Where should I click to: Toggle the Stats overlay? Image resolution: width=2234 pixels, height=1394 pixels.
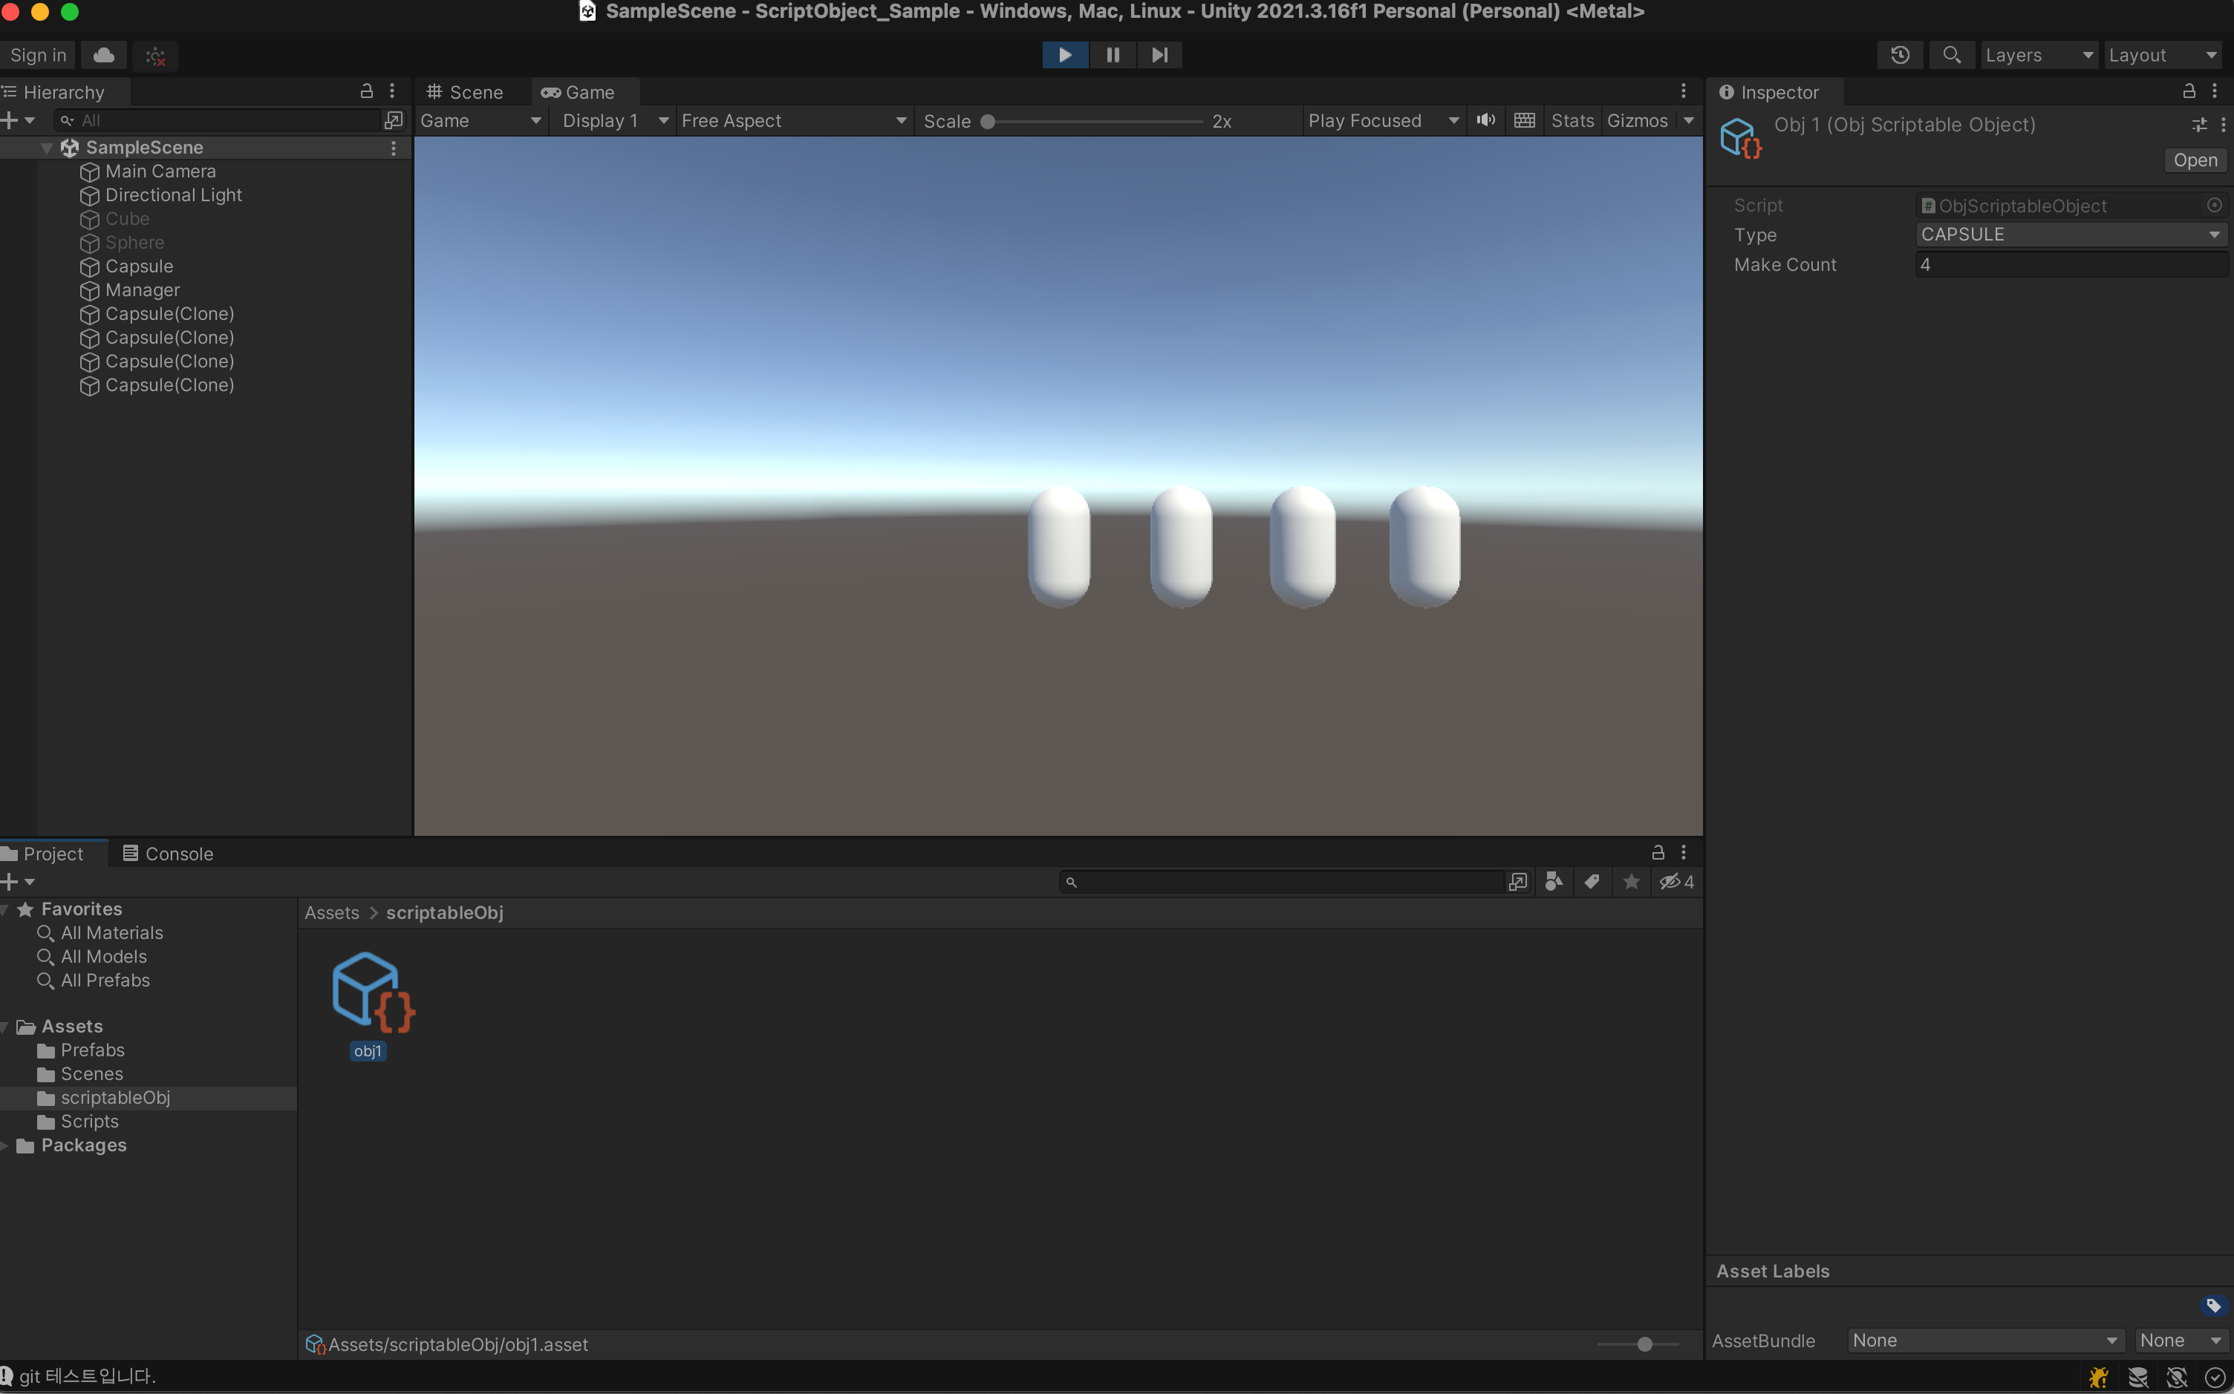coord(1572,121)
